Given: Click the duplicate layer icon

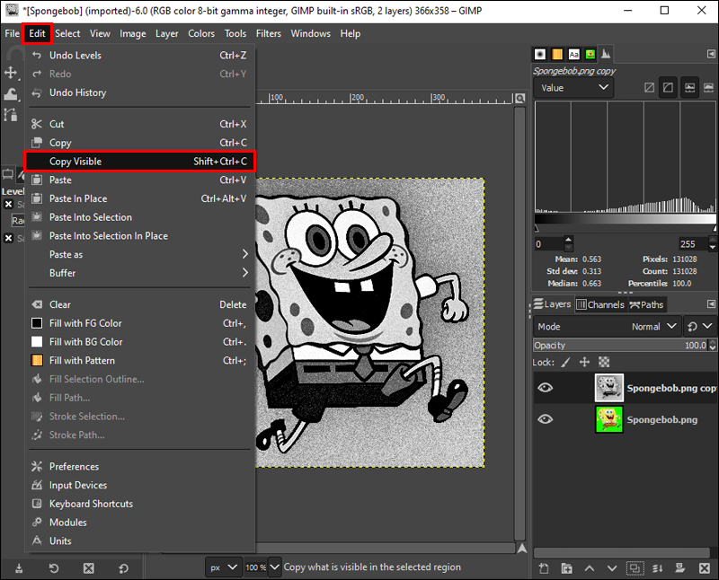Looking at the screenshot, I should coord(635,568).
